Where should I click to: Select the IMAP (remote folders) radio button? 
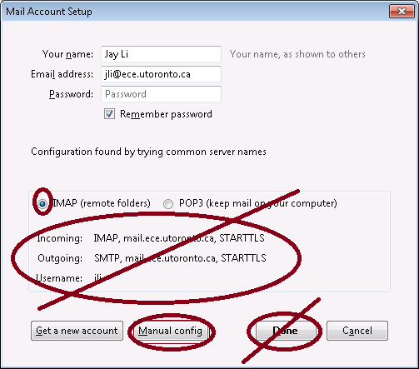point(42,204)
